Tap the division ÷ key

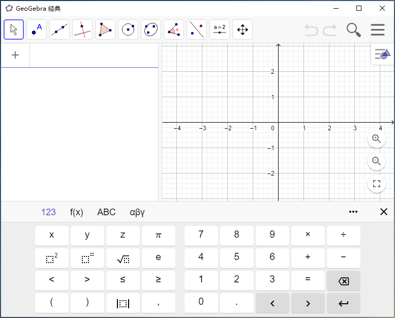pyautogui.click(x=344, y=236)
